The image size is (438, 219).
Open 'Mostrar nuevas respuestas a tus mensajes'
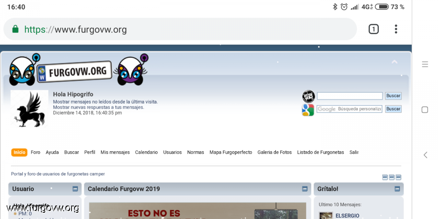(99, 107)
